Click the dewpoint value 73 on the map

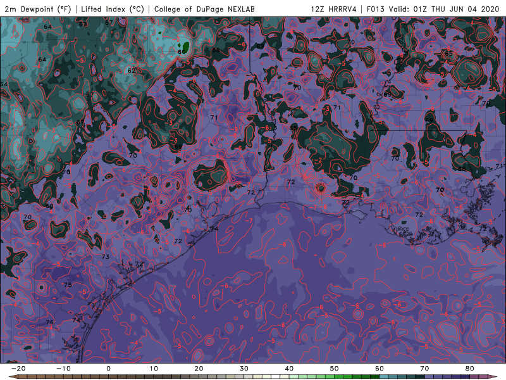point(106,257)
